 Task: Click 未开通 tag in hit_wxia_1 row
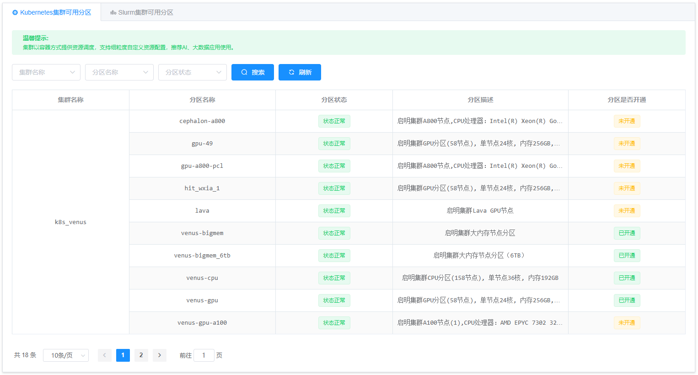(627, 188)
